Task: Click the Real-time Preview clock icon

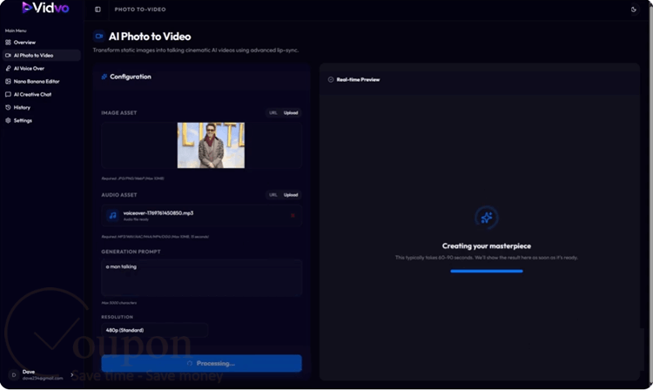Action: pyautogui.click(x=331, y=79)
